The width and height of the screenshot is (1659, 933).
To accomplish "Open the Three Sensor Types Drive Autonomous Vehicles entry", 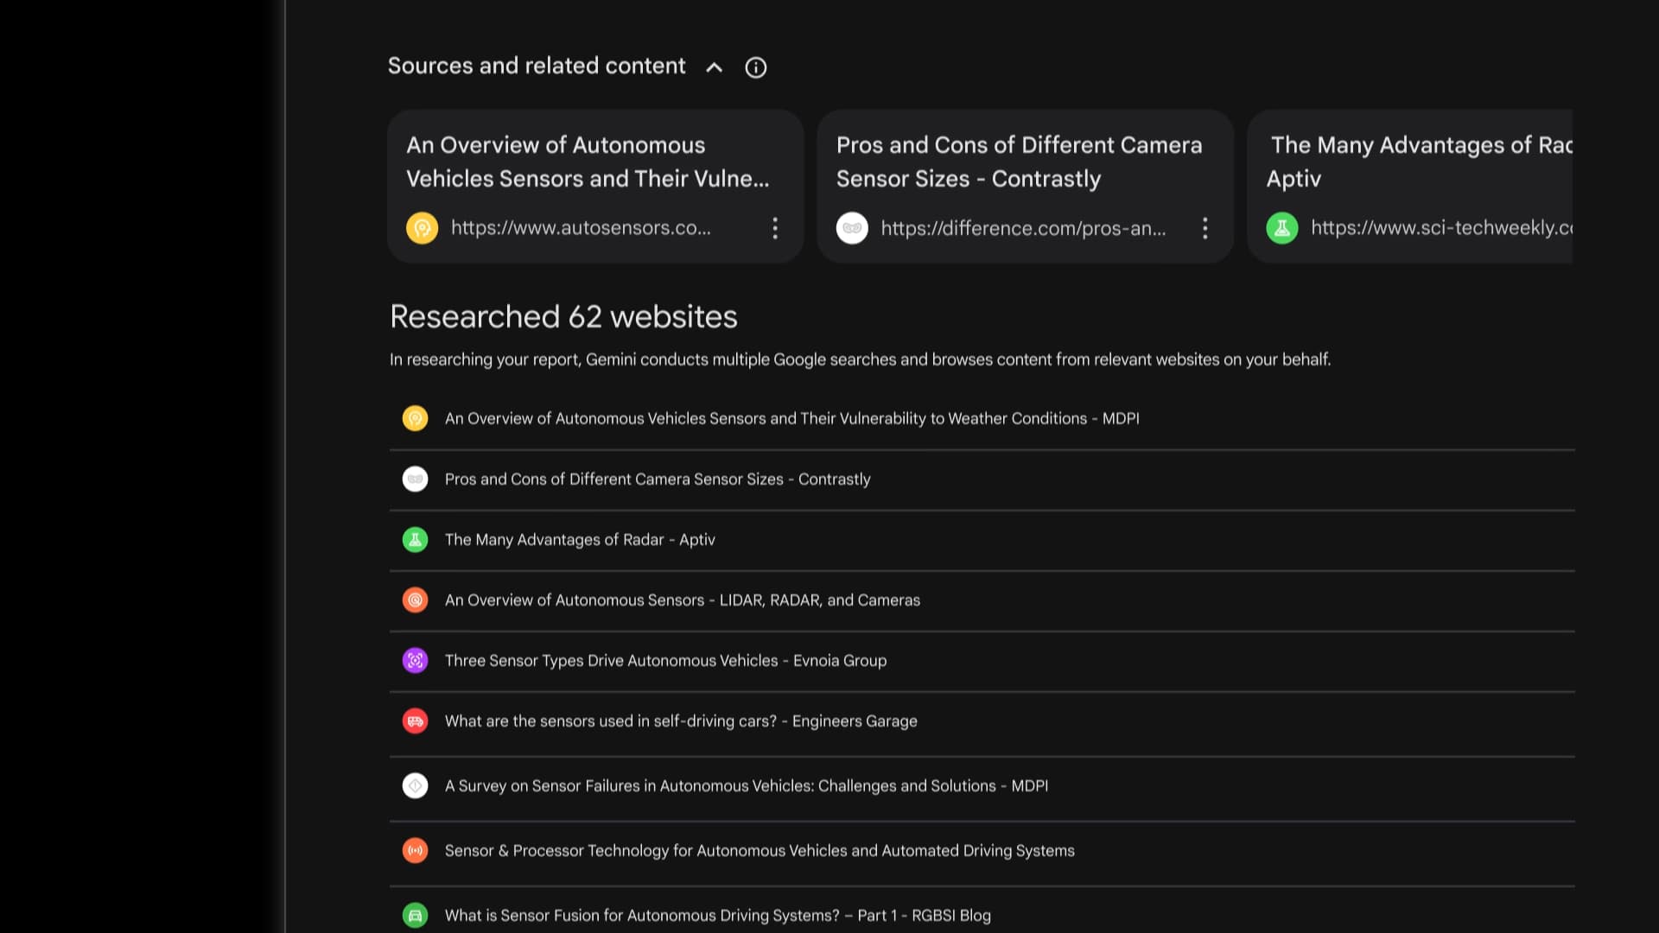I will [665, 660].
